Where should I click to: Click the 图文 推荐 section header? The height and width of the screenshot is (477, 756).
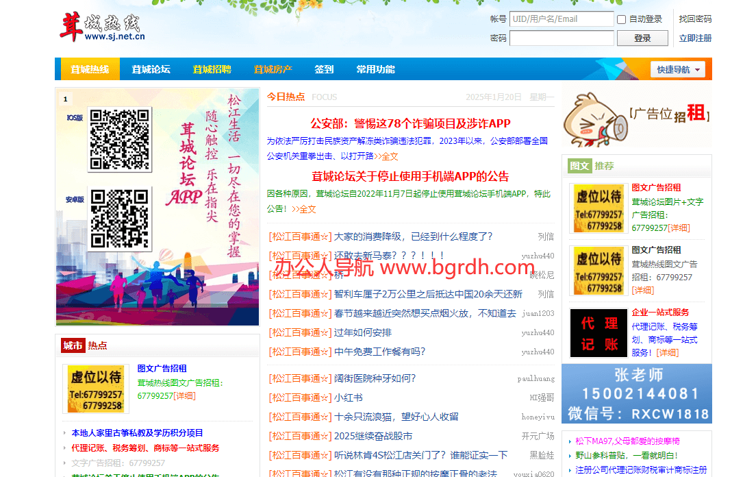591,166
